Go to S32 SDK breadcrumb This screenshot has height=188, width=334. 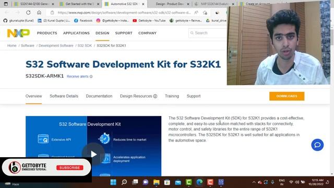(85, 45)
